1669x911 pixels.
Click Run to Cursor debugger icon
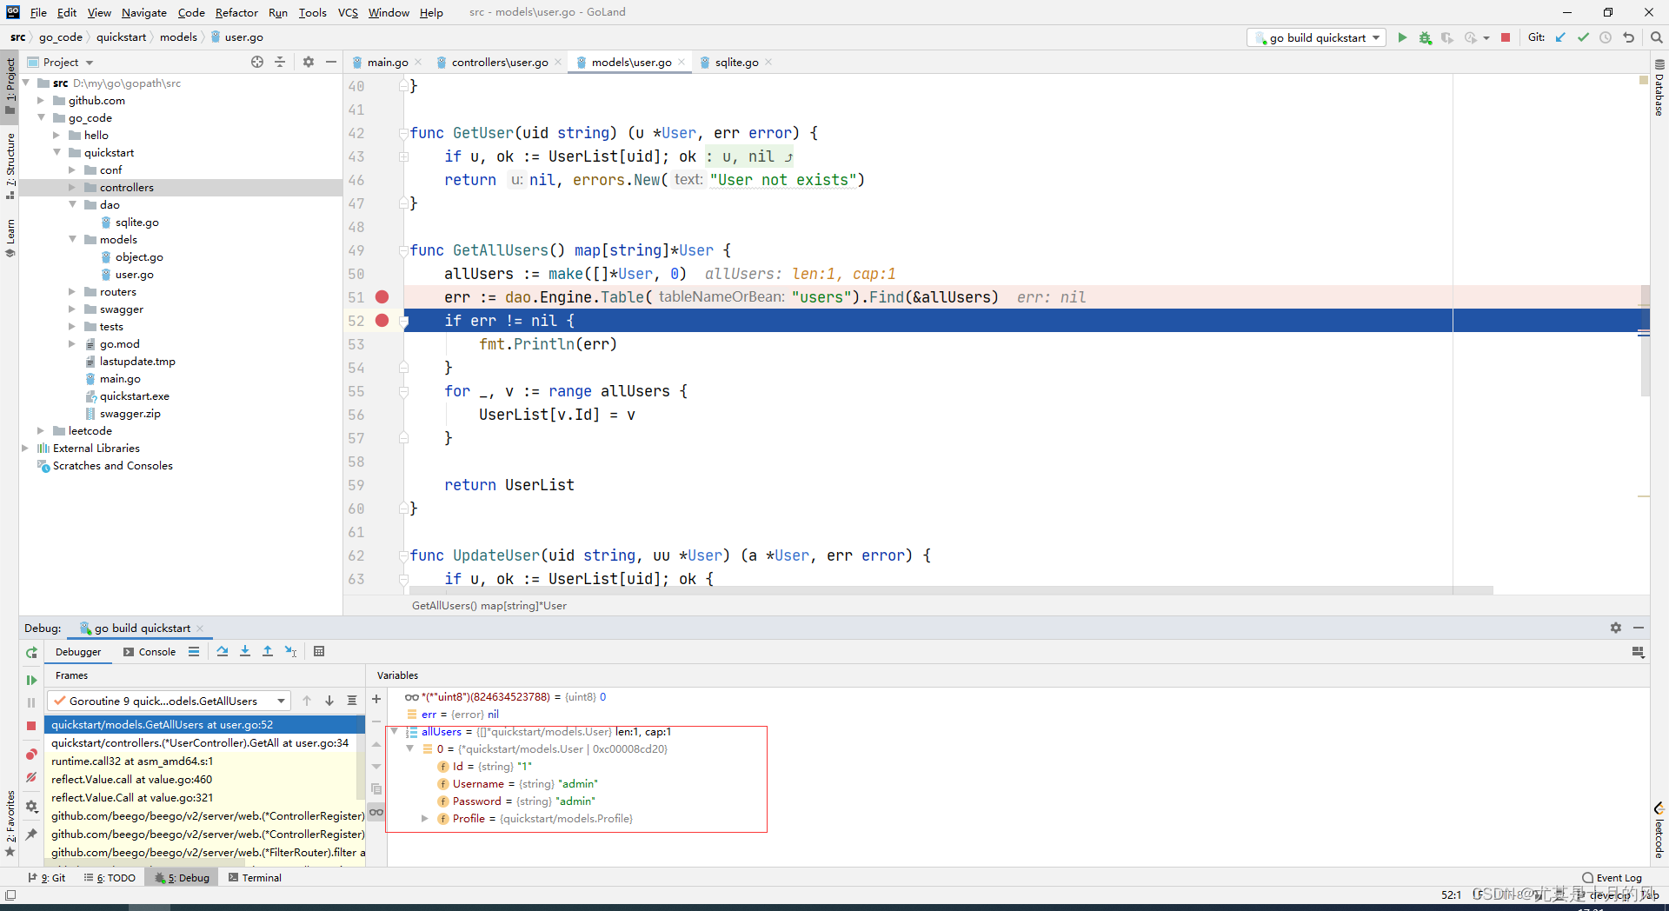(290, 651)
